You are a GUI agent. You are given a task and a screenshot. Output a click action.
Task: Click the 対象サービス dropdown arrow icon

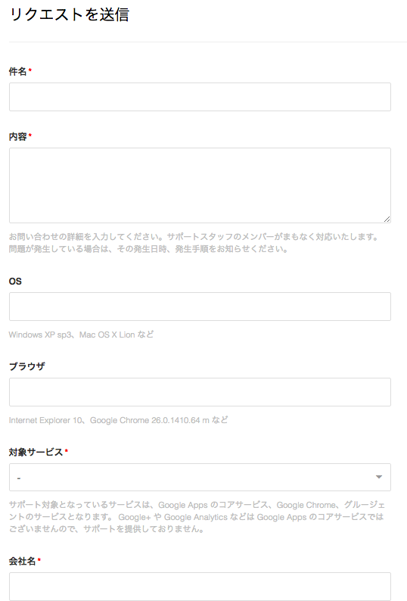pyautogui.click(x=379, y=477)
